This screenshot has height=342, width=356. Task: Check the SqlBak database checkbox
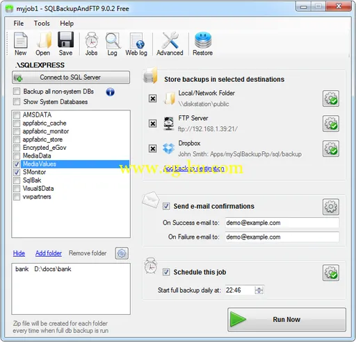coord(17,180)
